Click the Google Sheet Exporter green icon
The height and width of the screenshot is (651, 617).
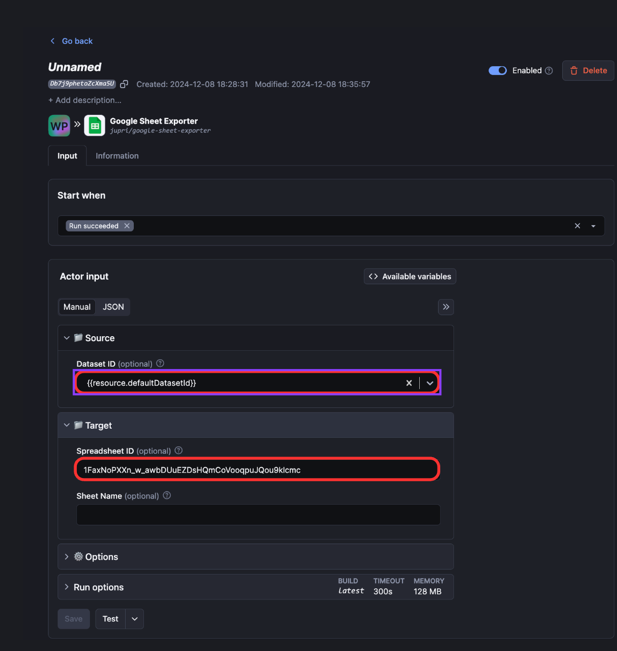pos(95,125)
